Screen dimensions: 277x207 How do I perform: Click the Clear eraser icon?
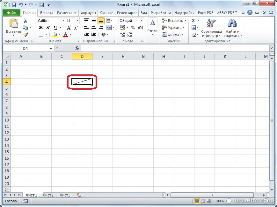[x=194, y=35]
